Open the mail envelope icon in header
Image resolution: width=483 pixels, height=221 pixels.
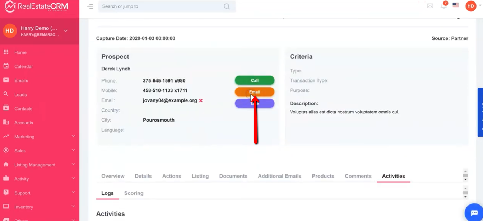tap(430, 6)
